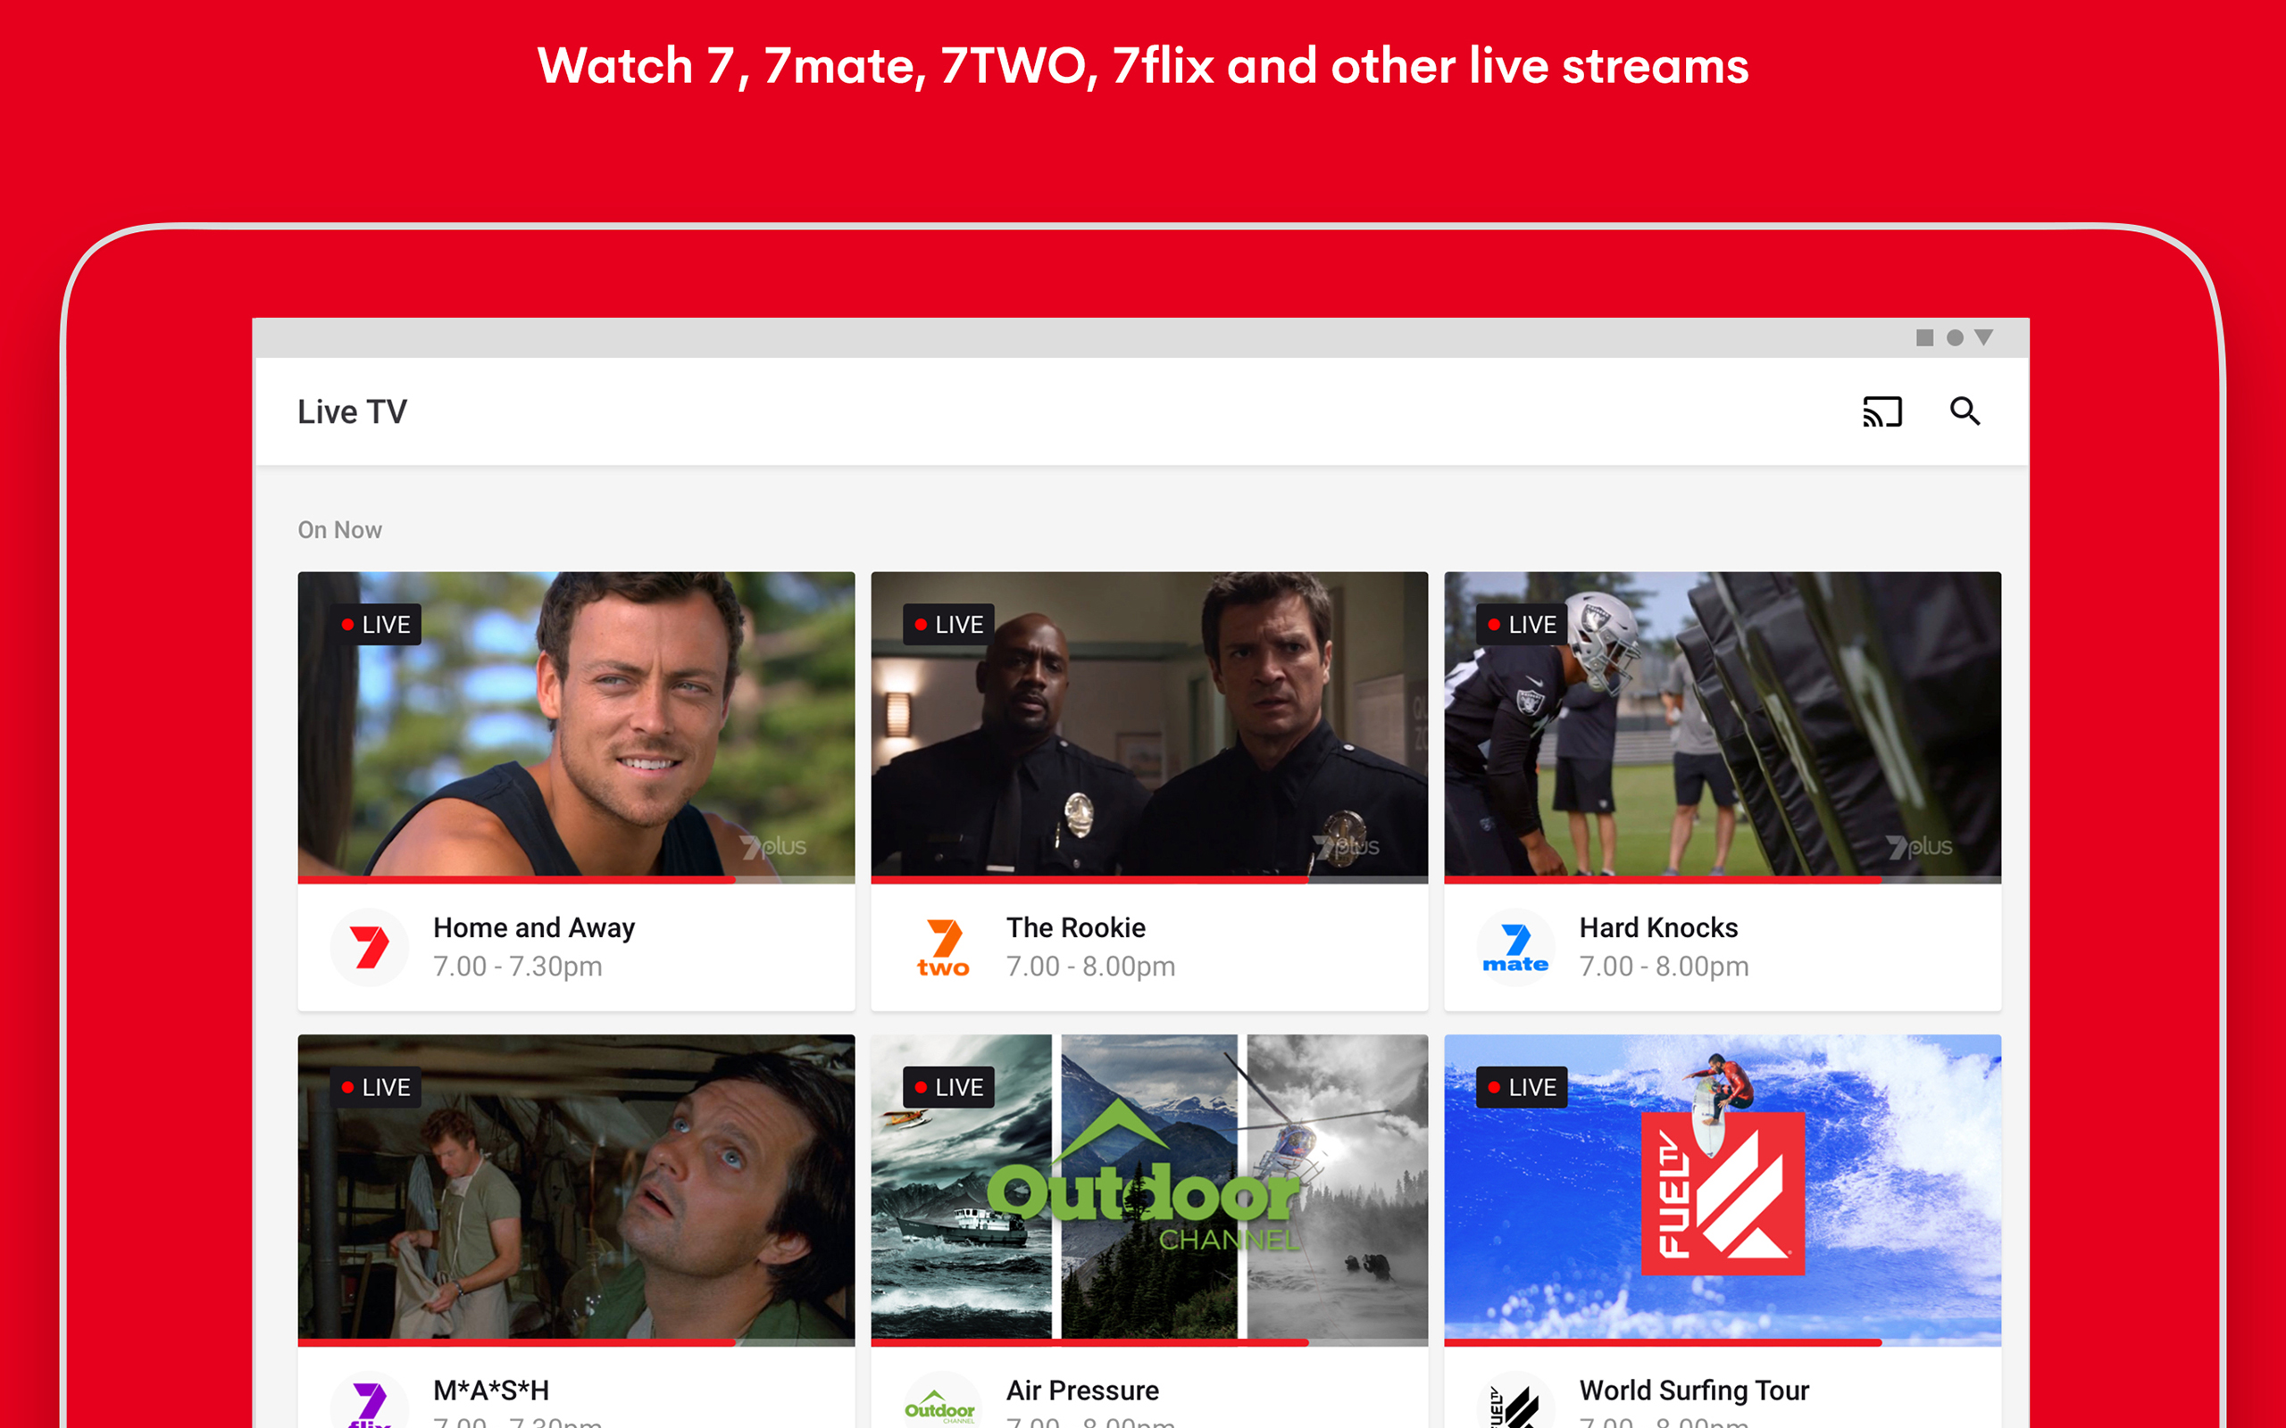This screenshot has width=2286, height=1428.
Task: Open The Rookie live stream thumbnail
Action: click(1148, 726)
